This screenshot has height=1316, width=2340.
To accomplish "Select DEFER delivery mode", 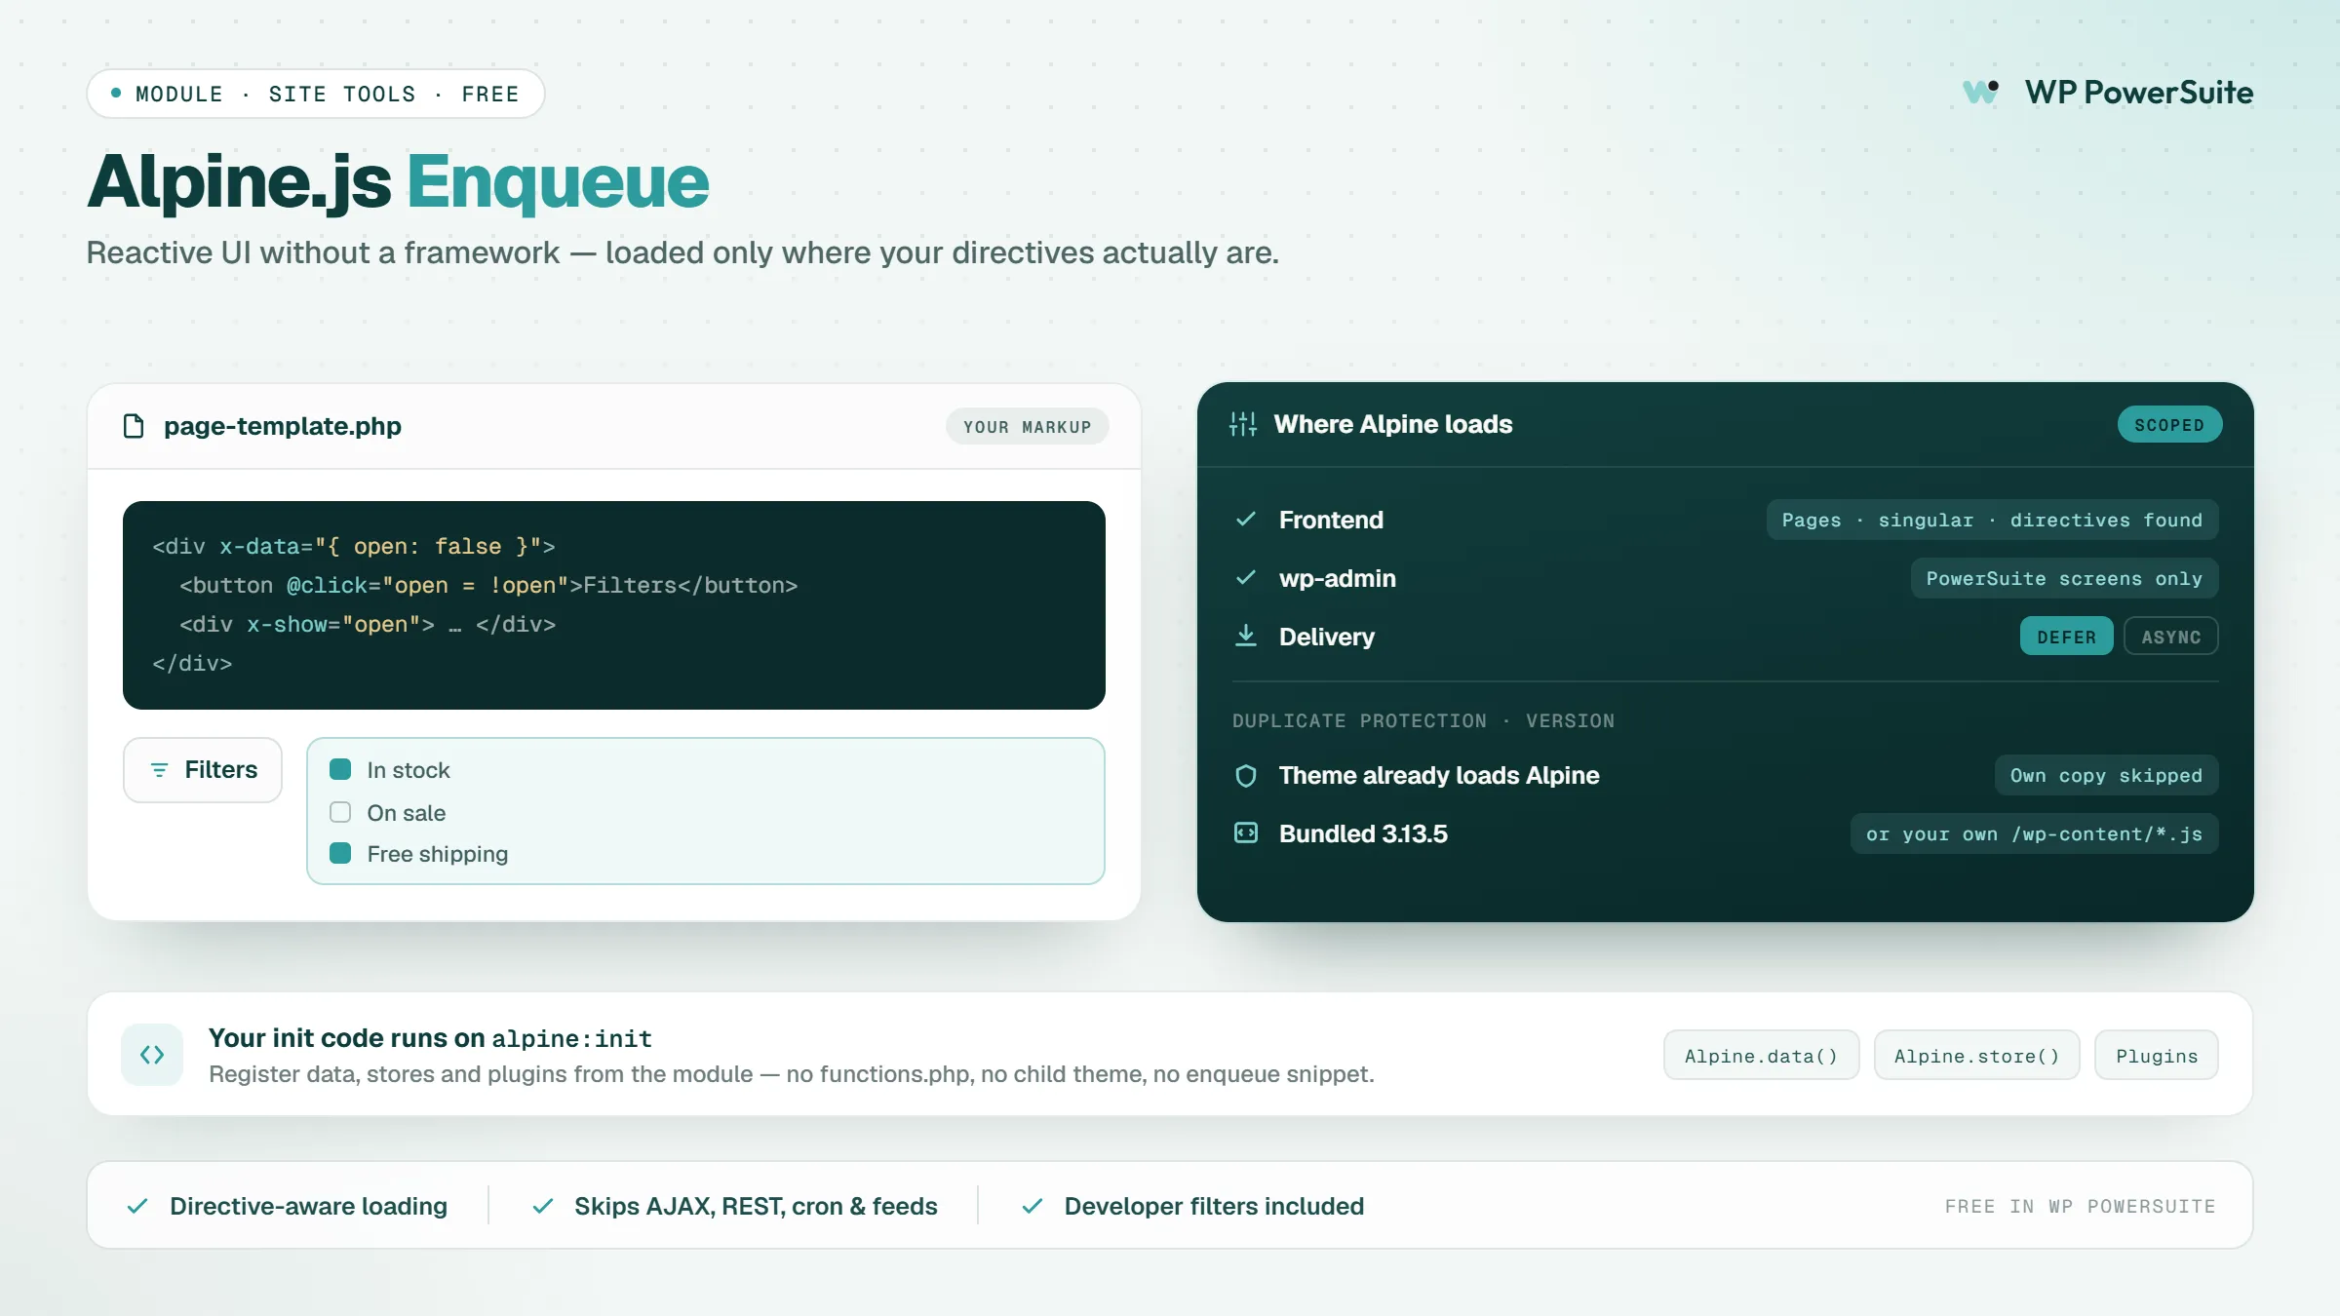I will click(2067, 637).
